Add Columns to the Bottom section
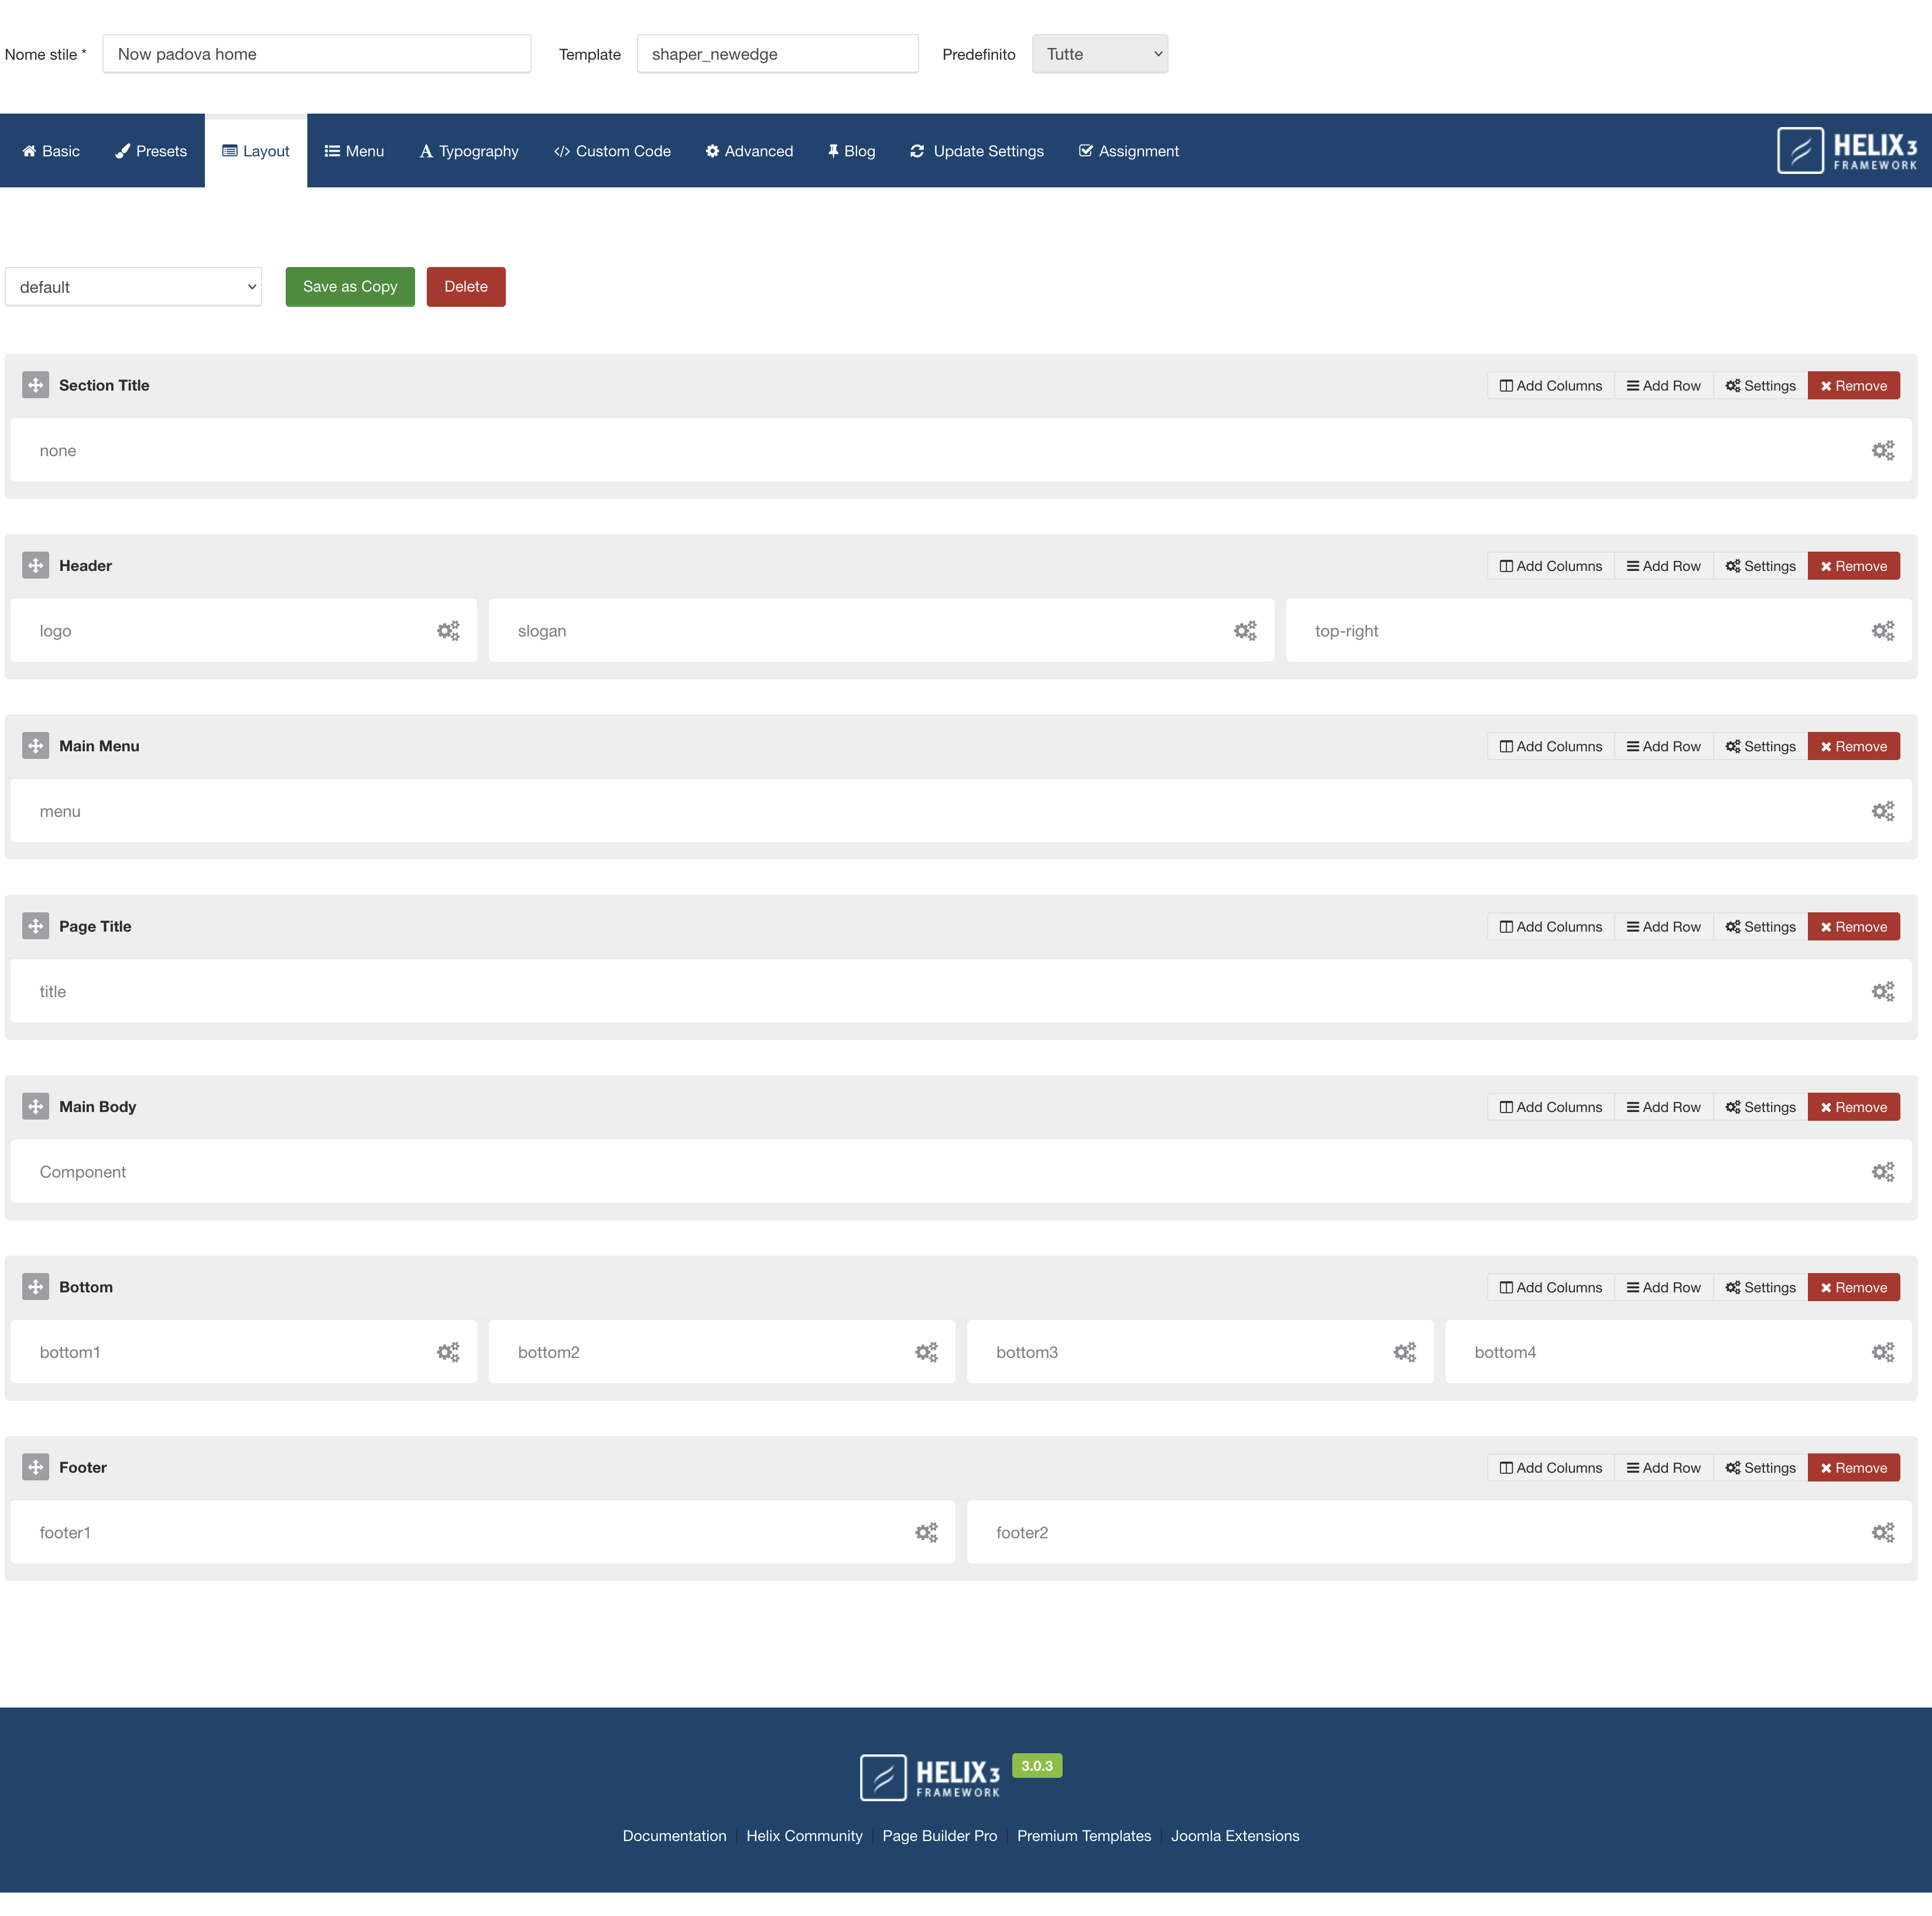 click(1550, 1287)
